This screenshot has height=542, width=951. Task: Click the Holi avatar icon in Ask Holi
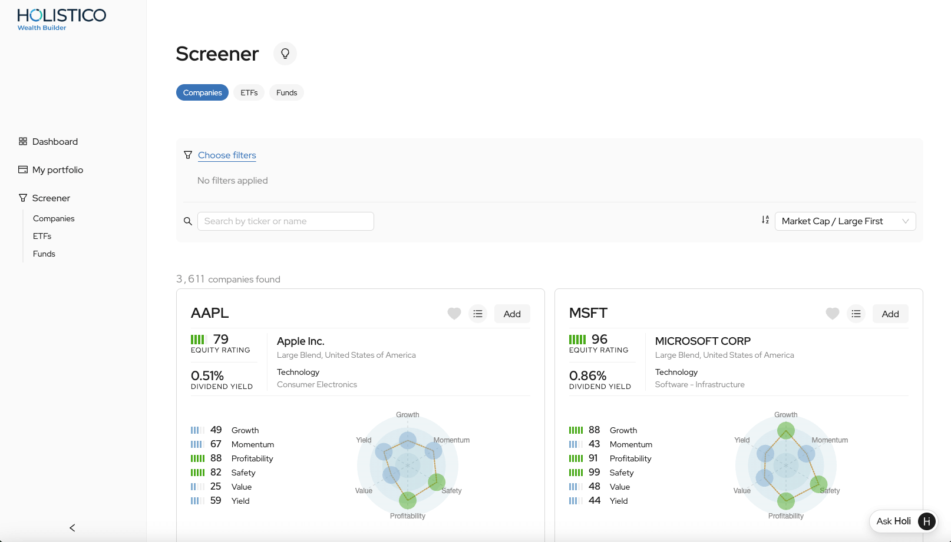click(927, 521)
